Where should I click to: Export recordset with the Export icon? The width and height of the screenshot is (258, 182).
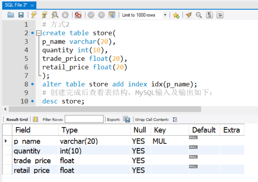pos(127,119)
